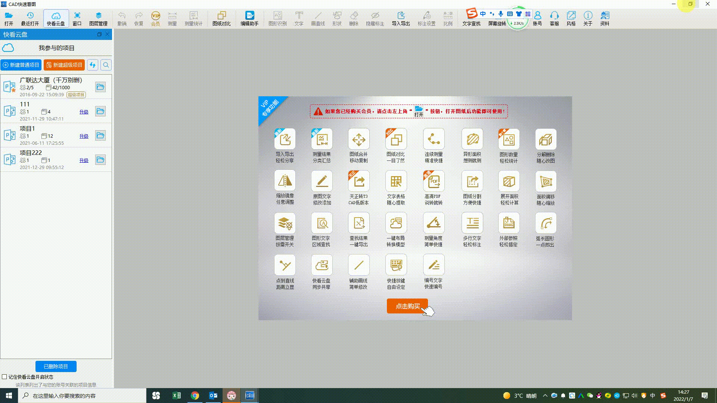Screen dimensions: 717x403
Task: Click 新建超级项目 button
Action: click(x=64, y=65)
